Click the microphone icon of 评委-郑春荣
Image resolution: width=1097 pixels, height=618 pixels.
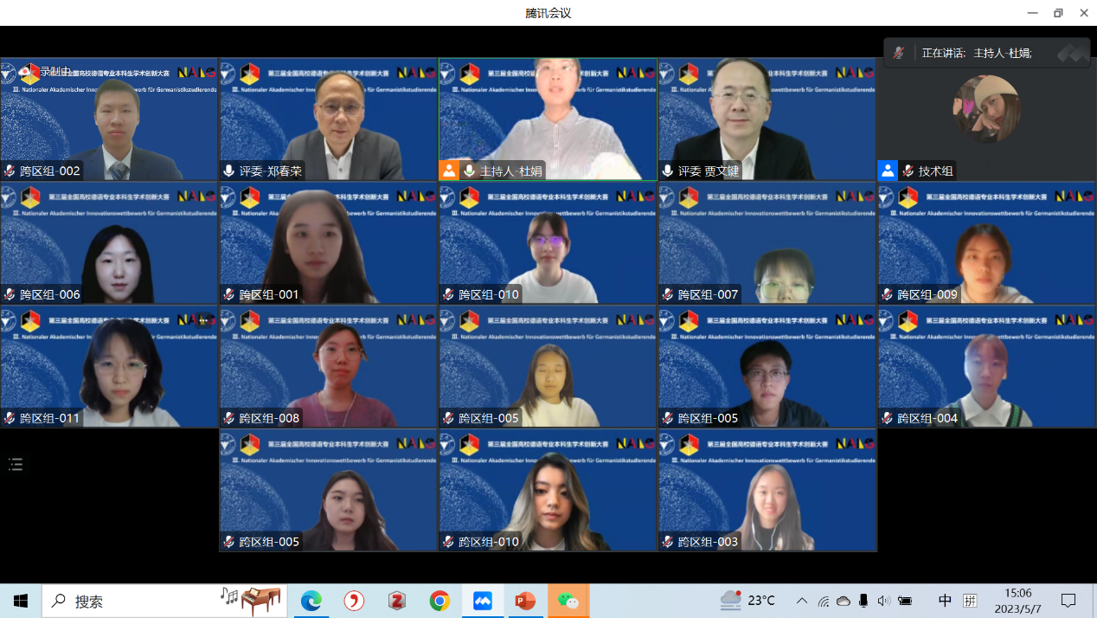click(x=229, y=171)
